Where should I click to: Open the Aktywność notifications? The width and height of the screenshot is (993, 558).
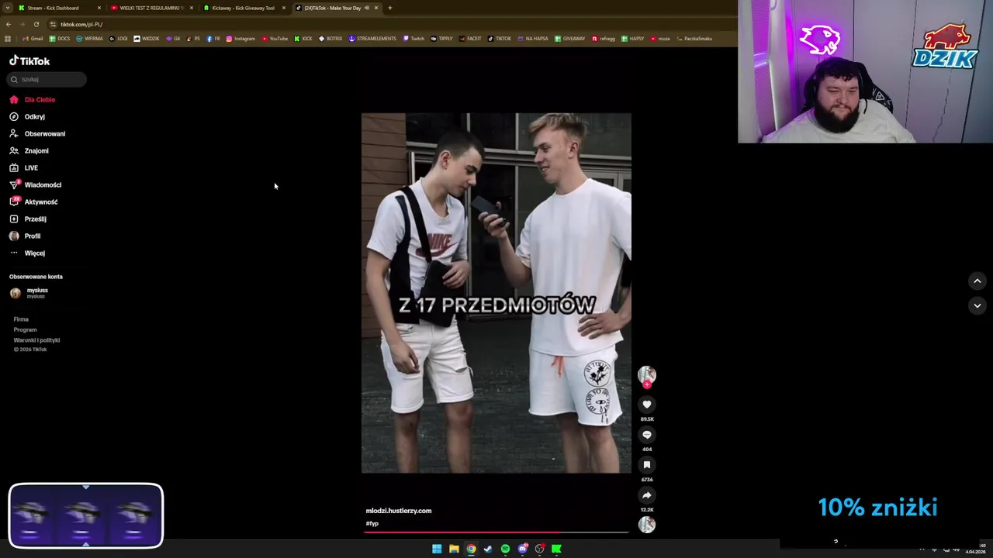(33, 201)
